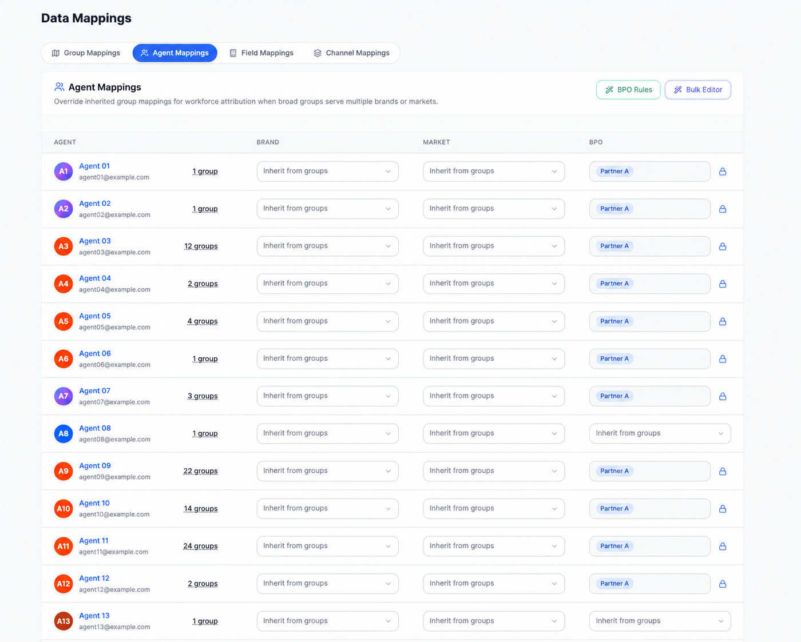Click the lock icon for Agent 12
The image size is (801, 642).
click(723, 584)
